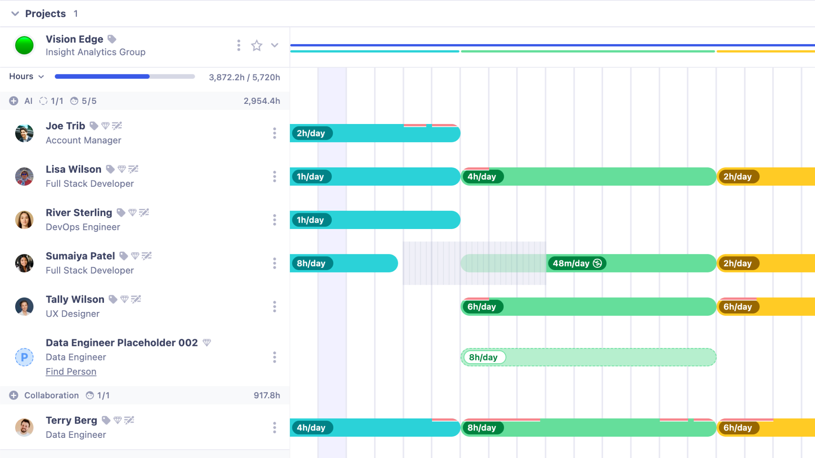815x458 pixels.
Task: Click the Find Person link
Action: [x=71, y=371]
